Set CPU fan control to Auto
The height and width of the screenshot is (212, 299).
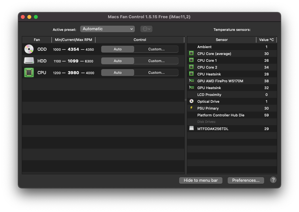tap(118, 73)
